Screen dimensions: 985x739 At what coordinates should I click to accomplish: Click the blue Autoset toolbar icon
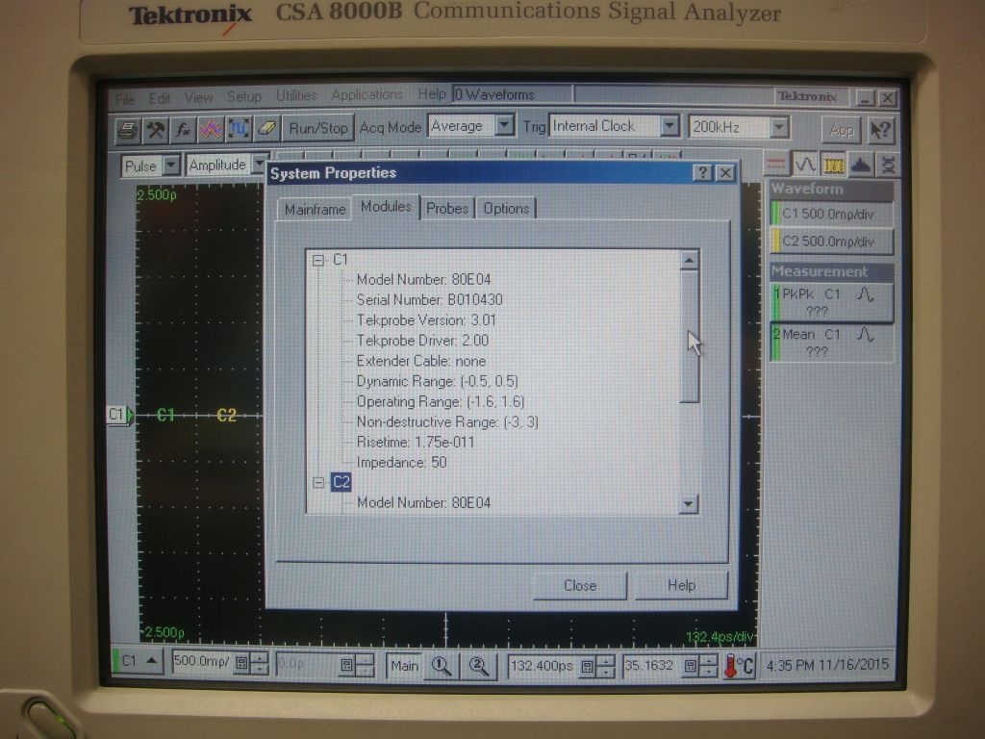click(239, 130)
